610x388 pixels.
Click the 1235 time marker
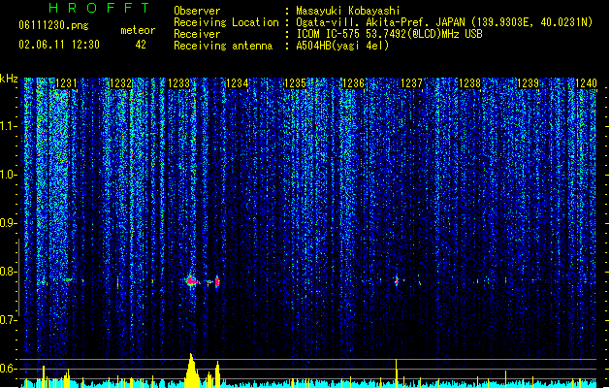point(295,83)
